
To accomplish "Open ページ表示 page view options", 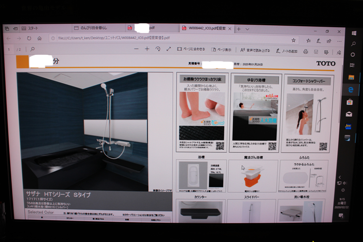I will pos(222,50).
